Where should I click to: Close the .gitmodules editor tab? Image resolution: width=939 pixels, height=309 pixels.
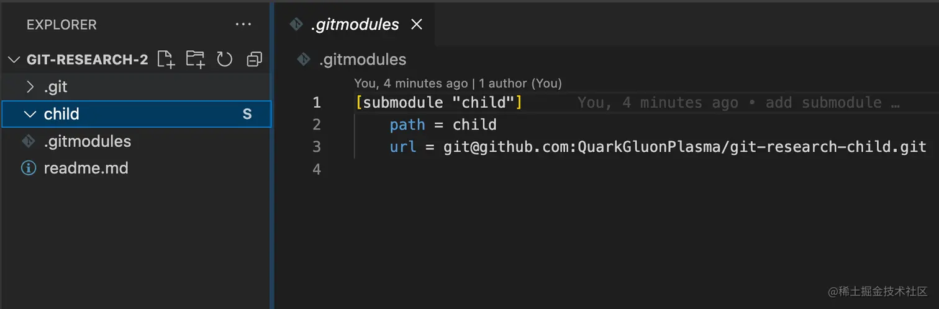coord(417,24)
